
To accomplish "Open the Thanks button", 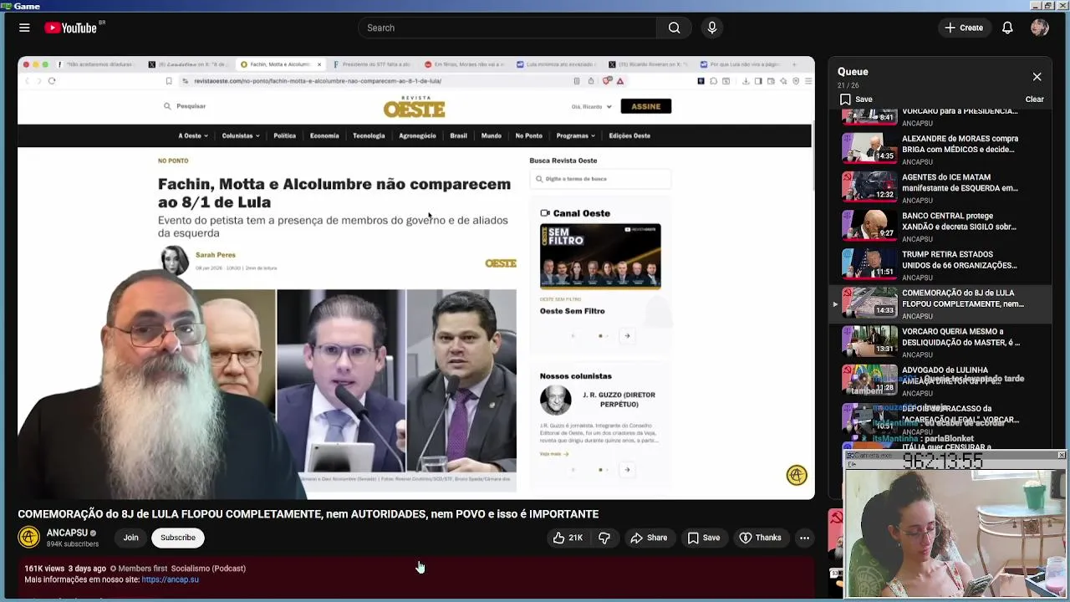I will tap(761, 538).
